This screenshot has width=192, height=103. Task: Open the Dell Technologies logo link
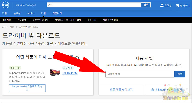(x=26, y=5)
